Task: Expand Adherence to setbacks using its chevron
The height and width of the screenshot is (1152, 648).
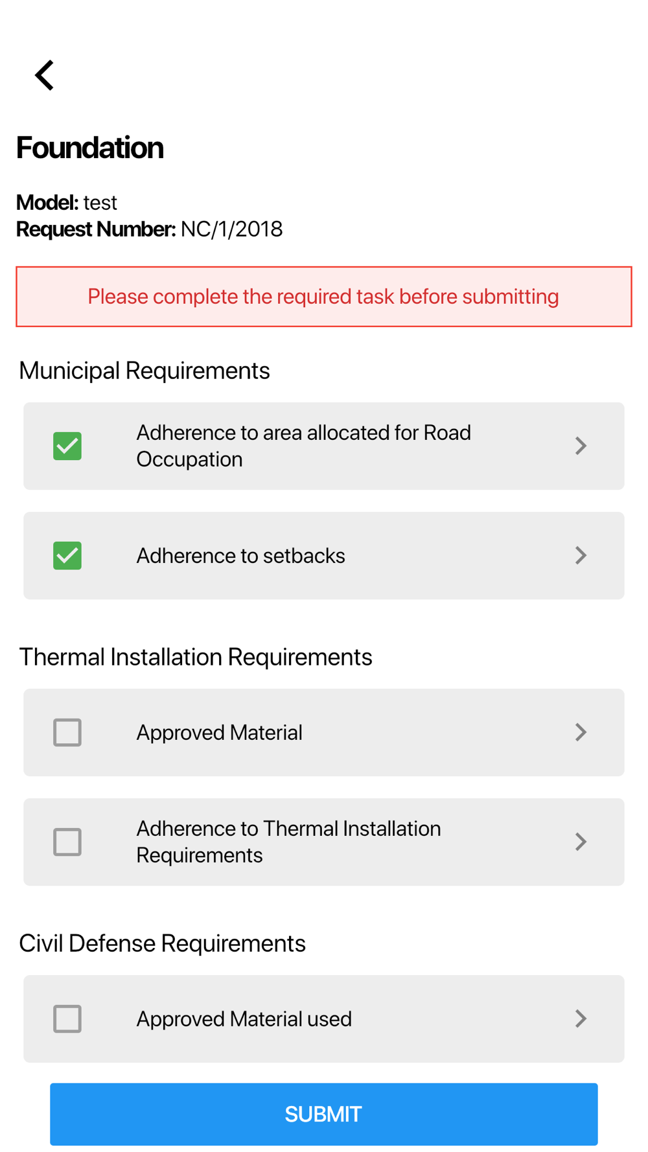Action: [581, 555]
